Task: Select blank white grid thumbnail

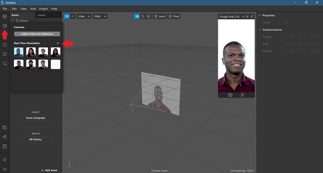Action: [56, 64]
